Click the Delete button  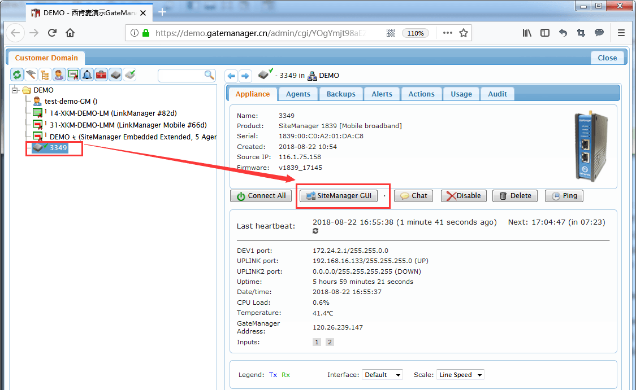click(515, 196)
